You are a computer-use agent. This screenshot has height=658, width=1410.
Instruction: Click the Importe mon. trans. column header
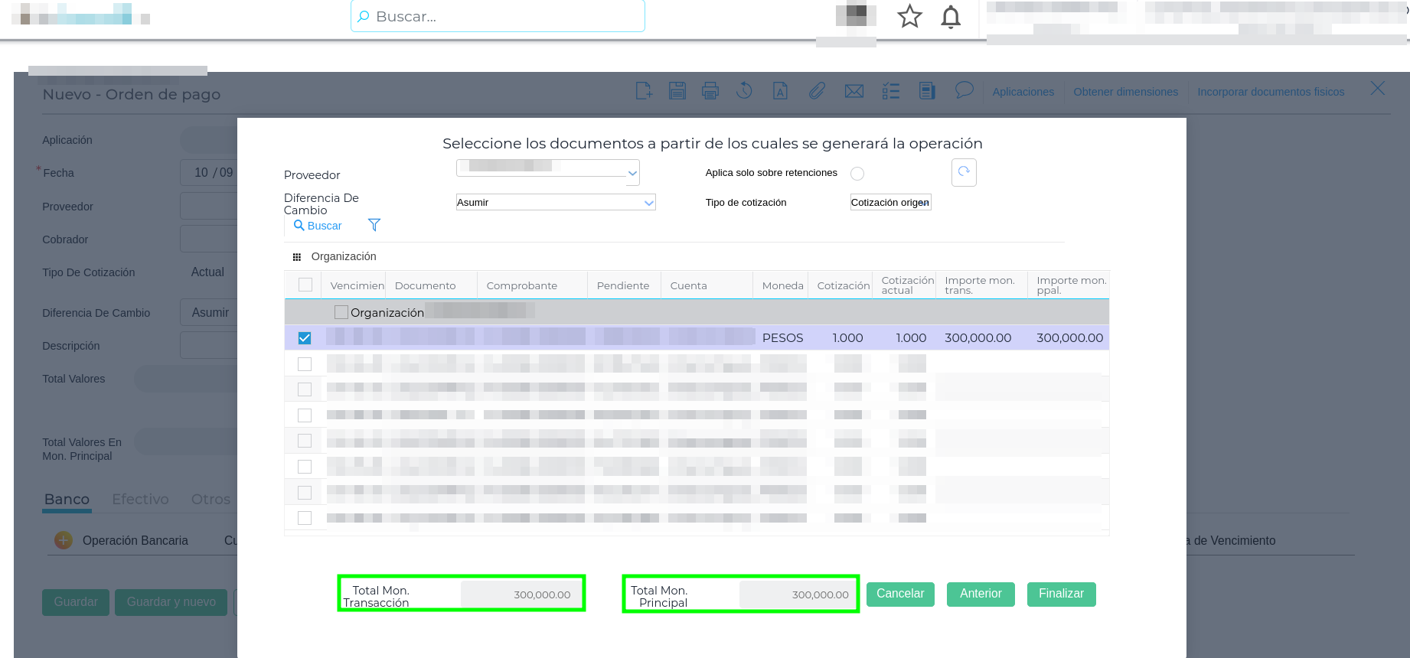click(x=980, y=285)
